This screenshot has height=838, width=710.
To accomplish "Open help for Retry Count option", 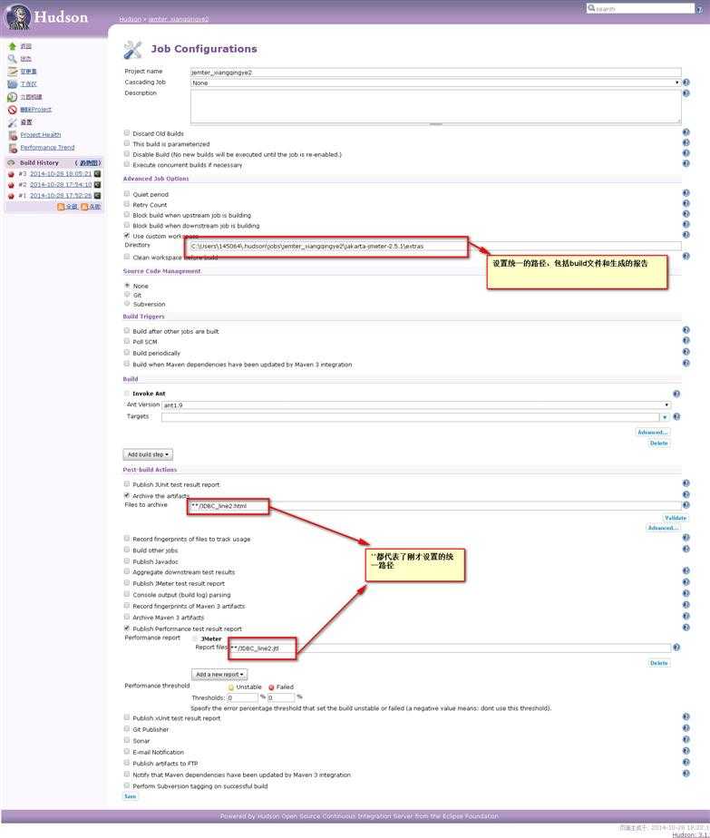I will click(686, 203).
